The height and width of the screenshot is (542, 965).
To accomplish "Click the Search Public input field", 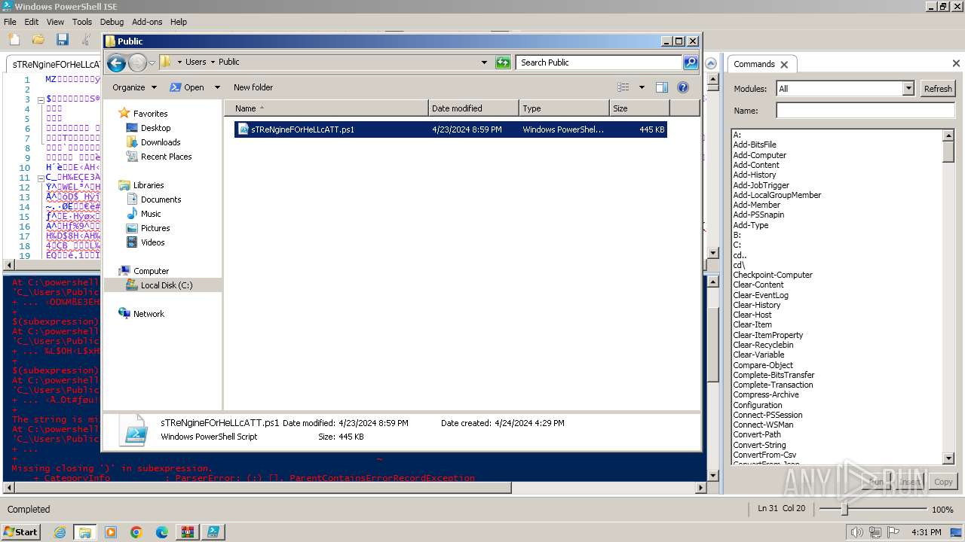I will pos(599,62).
